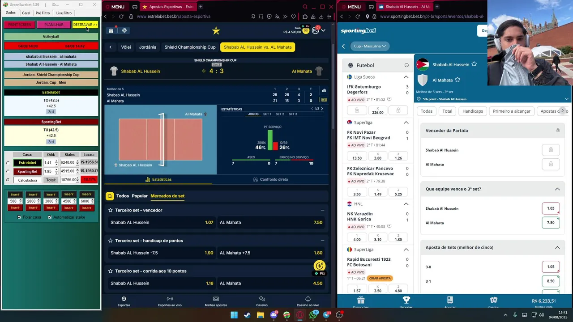Toggle the Automatizar stake checkbox
The width and height of the screenshot is (573, 322).
coord(50,217)
